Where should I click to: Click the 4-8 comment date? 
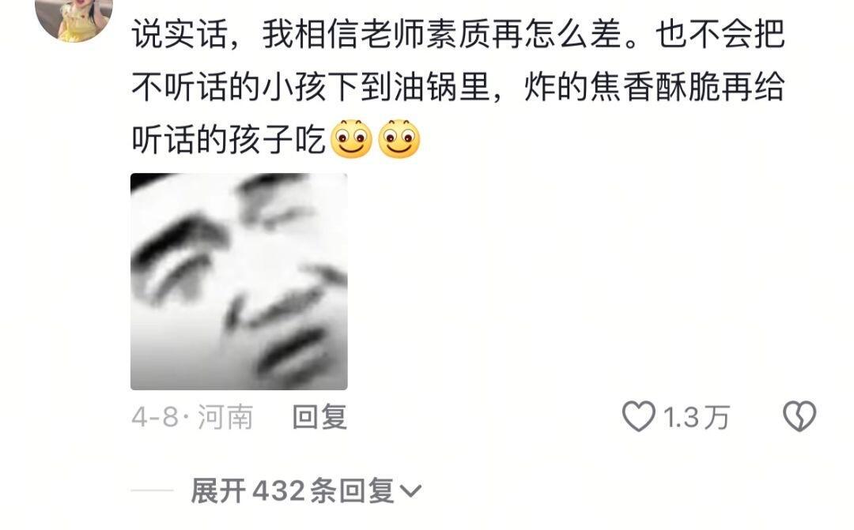click(x=155, y=417)
